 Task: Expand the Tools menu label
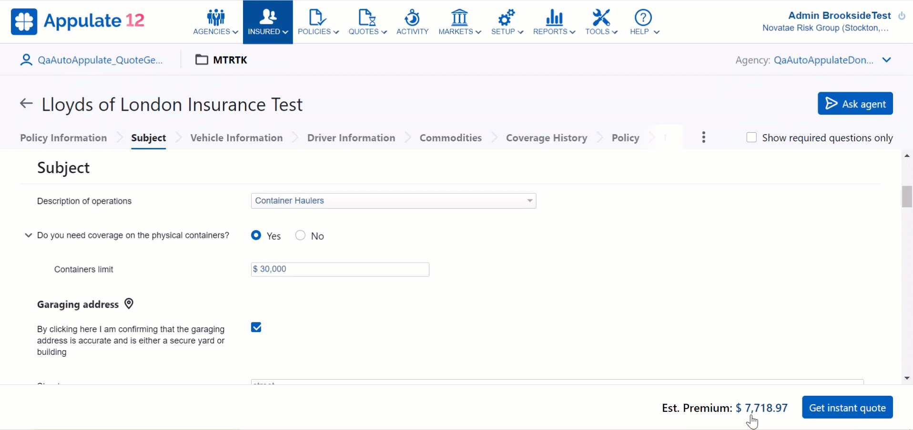pyautogui.click(x=601, y=31)
